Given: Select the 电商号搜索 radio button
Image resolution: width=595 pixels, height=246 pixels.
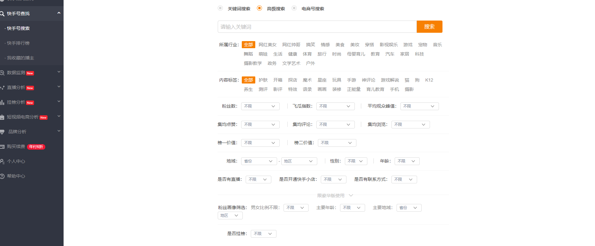Looking at the screenshot, I should [x=294, y=8].
